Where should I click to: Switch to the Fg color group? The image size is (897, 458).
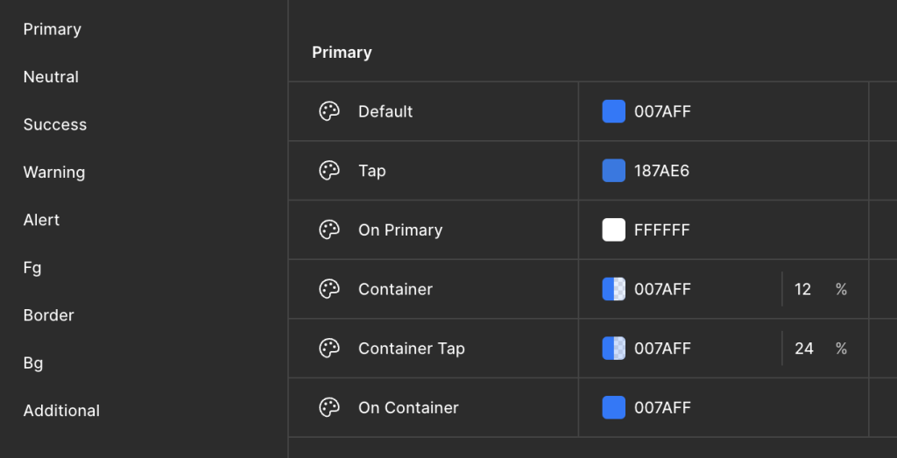coord(32,268)
